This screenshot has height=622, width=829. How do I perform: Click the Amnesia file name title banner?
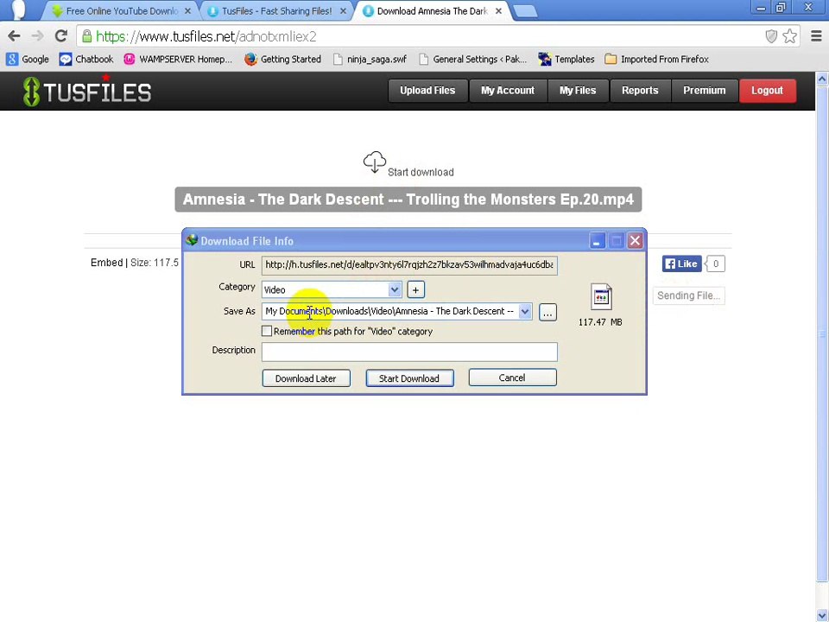click(x=408, y=200)
